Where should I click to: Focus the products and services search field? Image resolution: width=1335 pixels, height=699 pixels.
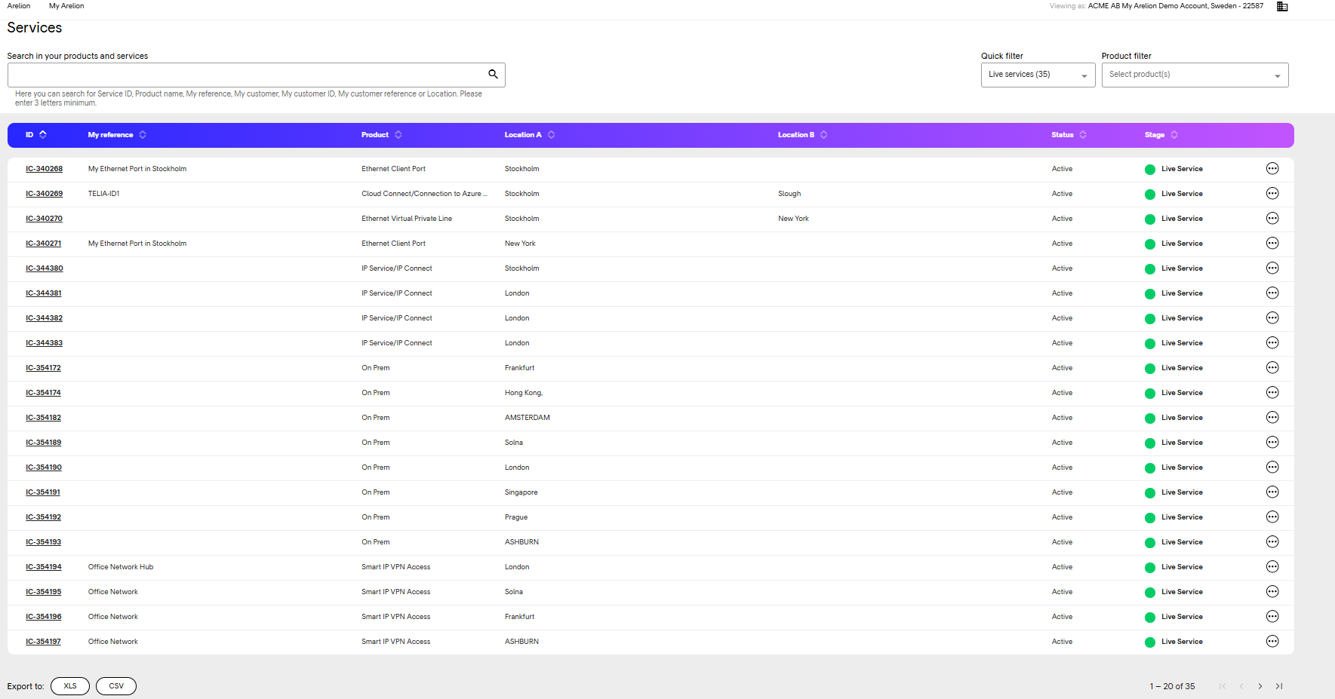click(x=245, y=75)
